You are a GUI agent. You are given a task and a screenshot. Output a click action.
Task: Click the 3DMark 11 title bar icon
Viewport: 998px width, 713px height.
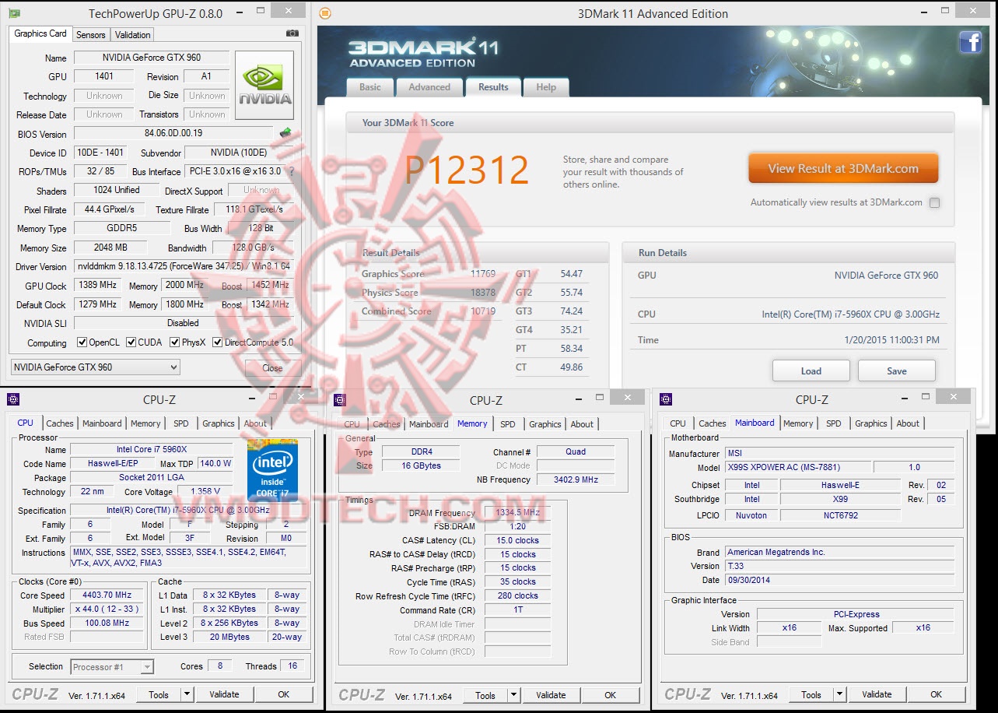325,13
